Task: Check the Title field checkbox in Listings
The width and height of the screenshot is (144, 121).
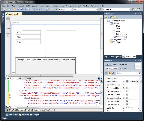Action: (x=114, y=29)
